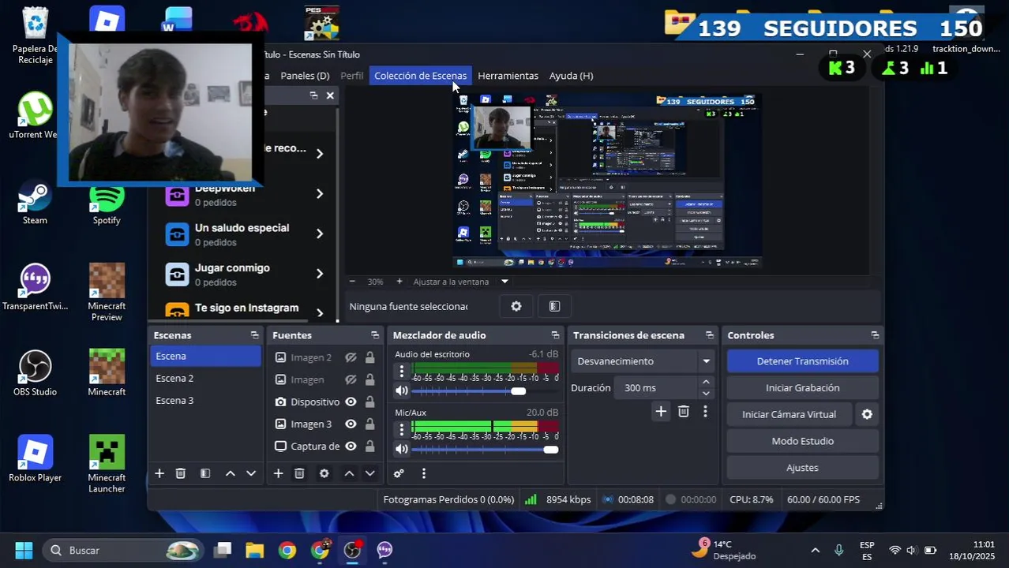Click Modo Estudio button
1009x568 pixels.
pos(802,441)
